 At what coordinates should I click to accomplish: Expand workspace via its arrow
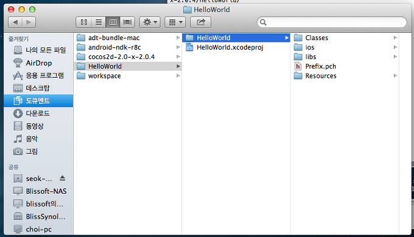pos(178,76)
